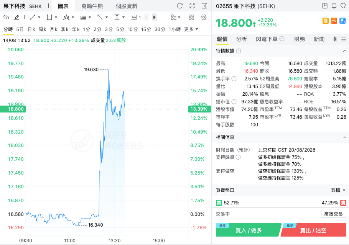Switch to the 個股資料 tab

127,6
